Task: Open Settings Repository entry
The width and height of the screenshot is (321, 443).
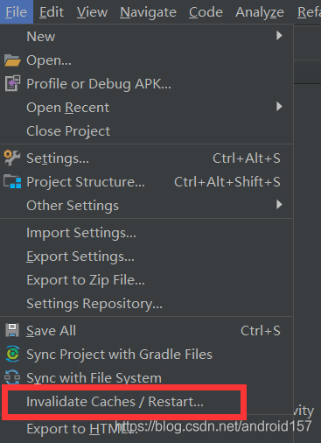Action: [x=94, y=304]
